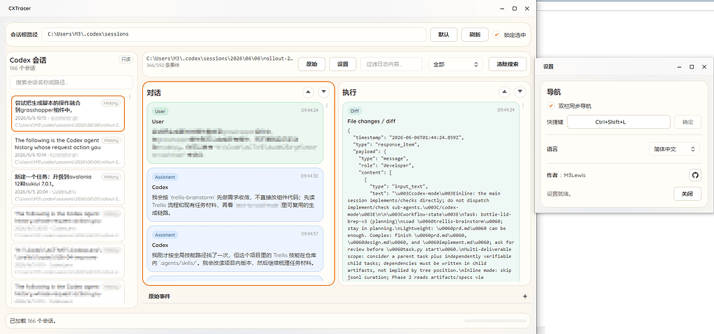Click the 默认 button

pos(444,35)
